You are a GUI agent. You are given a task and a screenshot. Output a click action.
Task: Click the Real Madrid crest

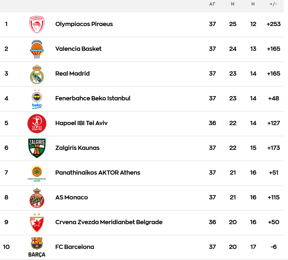pyautogui.click(x=37, y=74)
